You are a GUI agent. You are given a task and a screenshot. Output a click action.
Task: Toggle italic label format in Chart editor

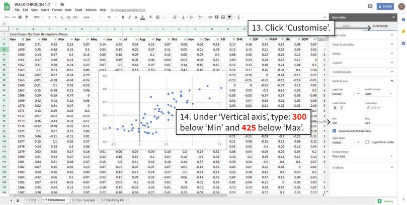pyautogui.click(x=341, y=108)
